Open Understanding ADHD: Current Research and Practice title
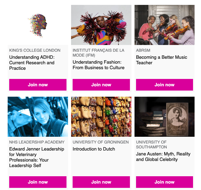 (x=32, y=63)
